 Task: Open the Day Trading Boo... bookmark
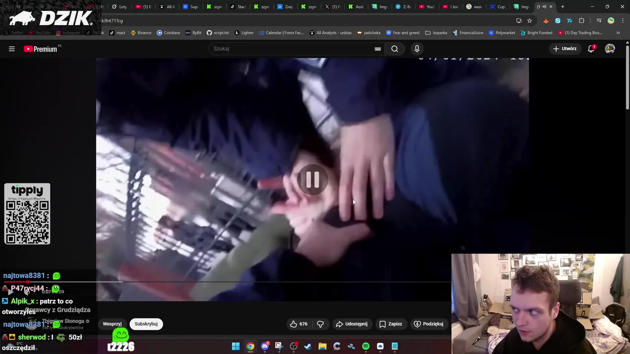click(x=580, y=33)
